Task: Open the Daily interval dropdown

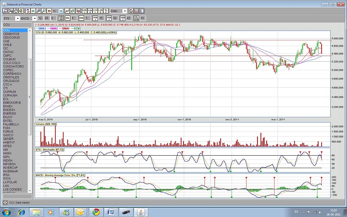Action: click(x=125, y=11)
